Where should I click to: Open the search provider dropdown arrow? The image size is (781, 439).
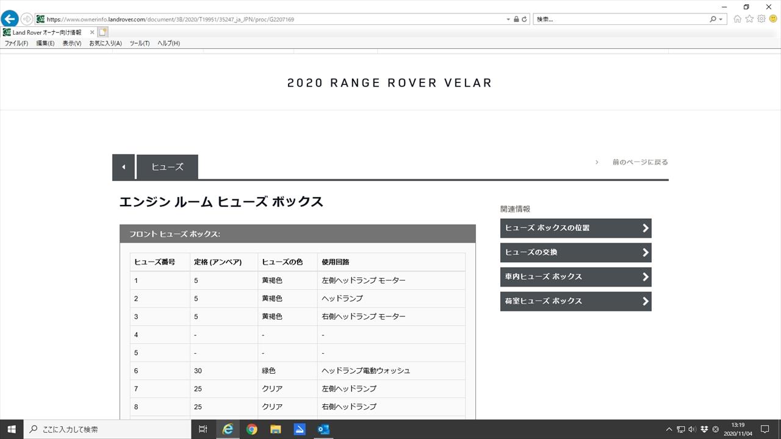point(721,20)
